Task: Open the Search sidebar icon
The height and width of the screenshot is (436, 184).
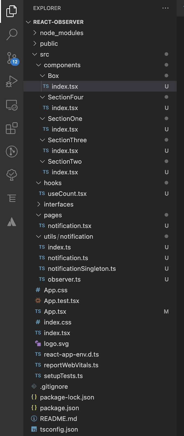Action: click(x=11, y=34)
